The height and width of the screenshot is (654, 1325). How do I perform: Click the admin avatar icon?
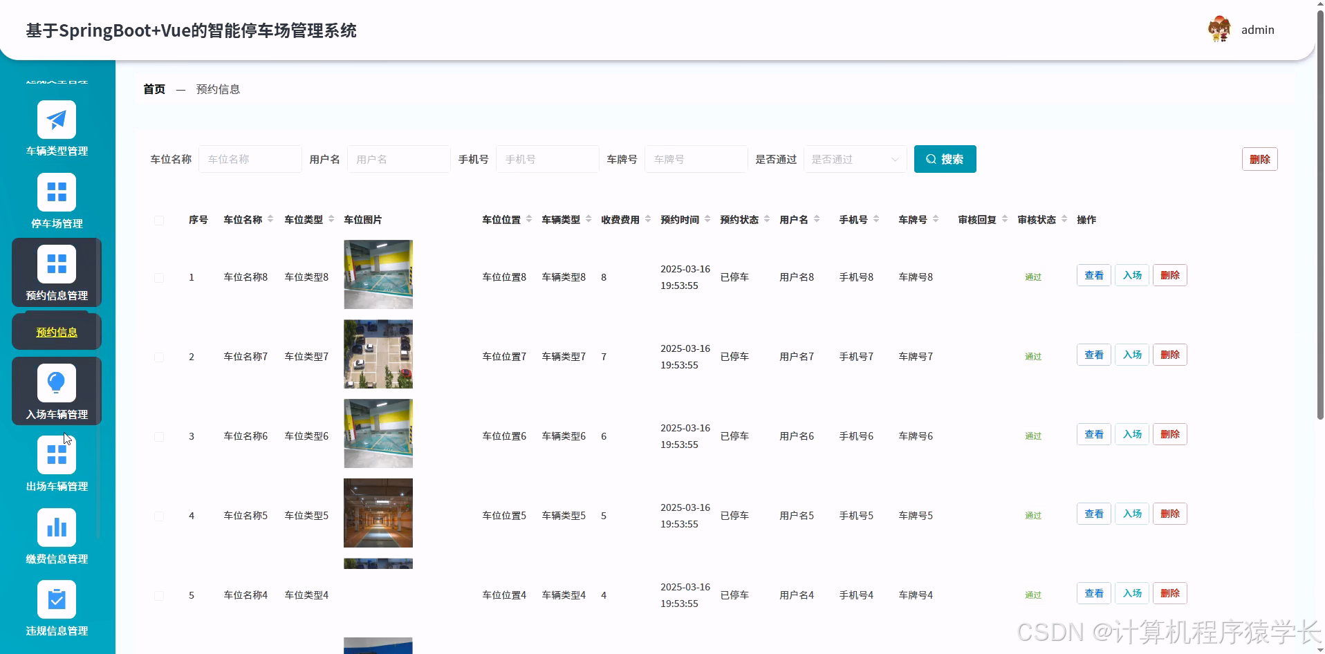point(1219,30)
